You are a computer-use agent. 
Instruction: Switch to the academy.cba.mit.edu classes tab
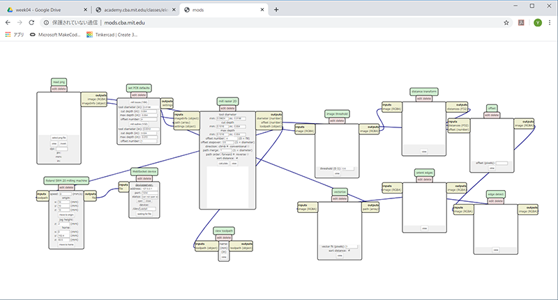(x=136, y=10)
